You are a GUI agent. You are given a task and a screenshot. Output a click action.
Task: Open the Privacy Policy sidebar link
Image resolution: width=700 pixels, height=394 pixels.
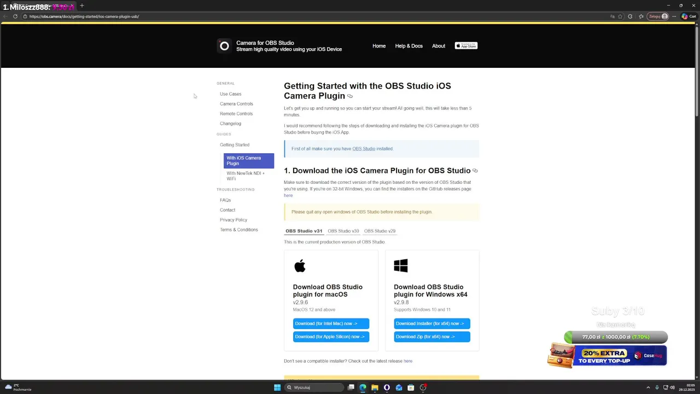(234, 220)
